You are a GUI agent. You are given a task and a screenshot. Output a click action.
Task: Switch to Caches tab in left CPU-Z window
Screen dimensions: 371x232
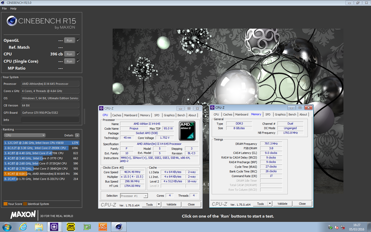point(117,115)
